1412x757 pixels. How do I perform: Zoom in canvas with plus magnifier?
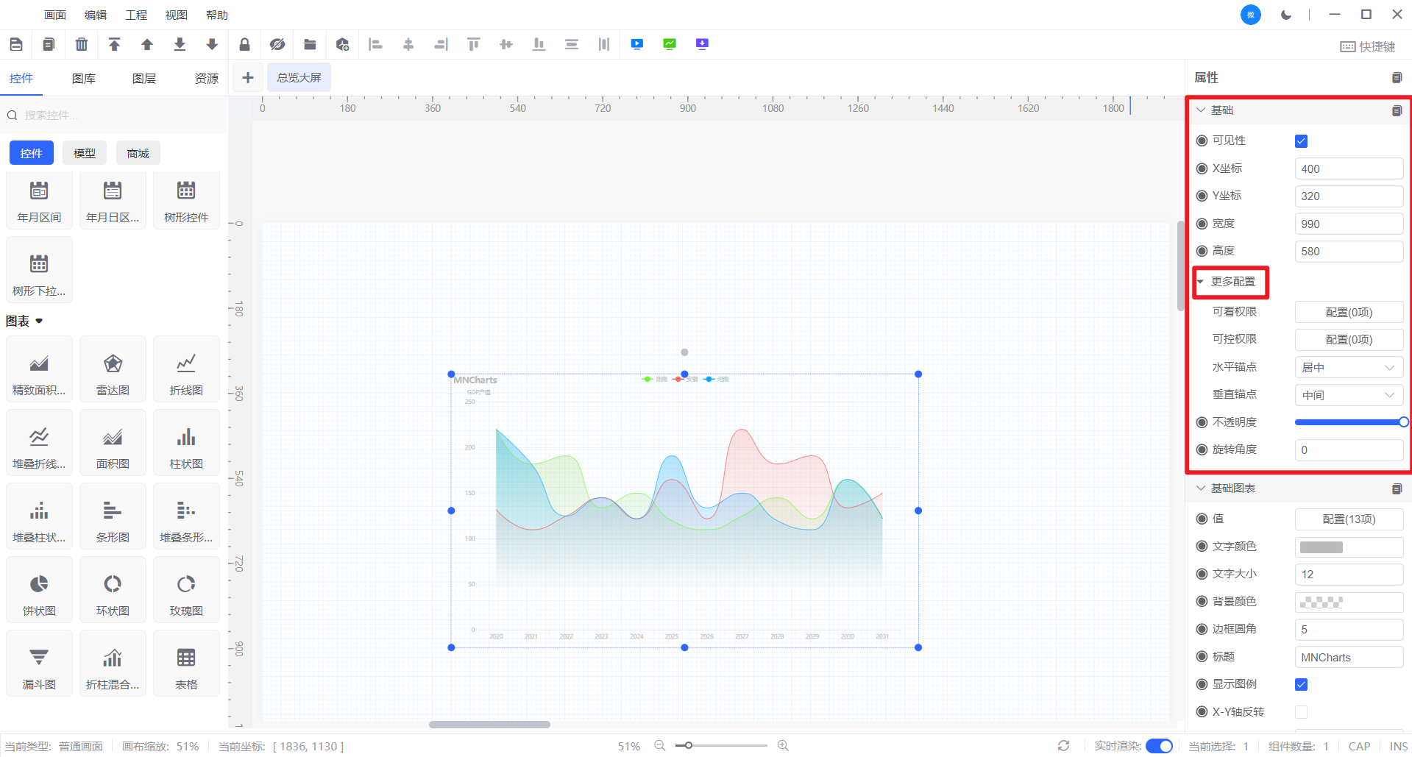coord(783,746)
